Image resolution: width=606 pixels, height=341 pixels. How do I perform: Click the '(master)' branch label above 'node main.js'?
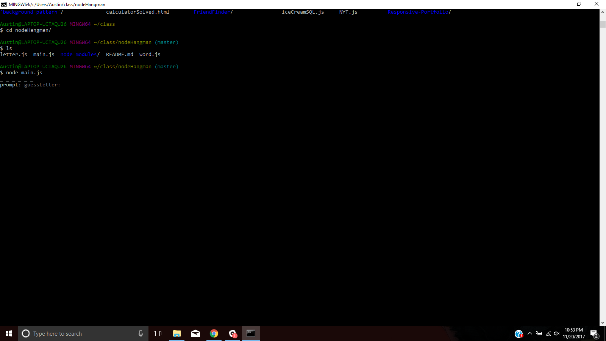point(167,67)
